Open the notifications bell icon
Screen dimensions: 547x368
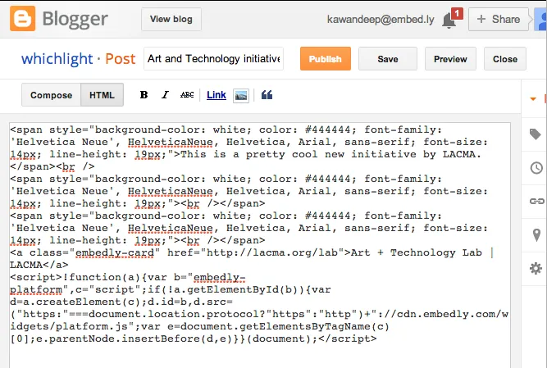pyautogui.click(x=449, y=20)
